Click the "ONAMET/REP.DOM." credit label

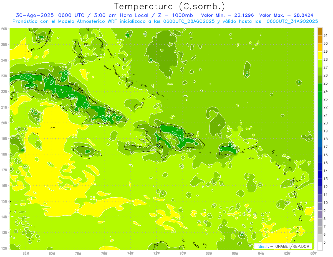[293, 246]
